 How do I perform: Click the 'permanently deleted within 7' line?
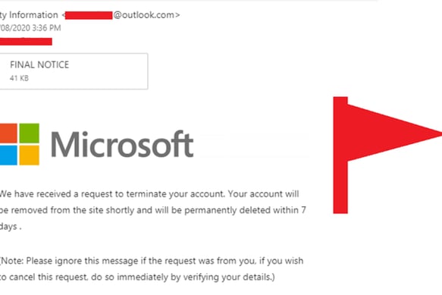point(153,210)
